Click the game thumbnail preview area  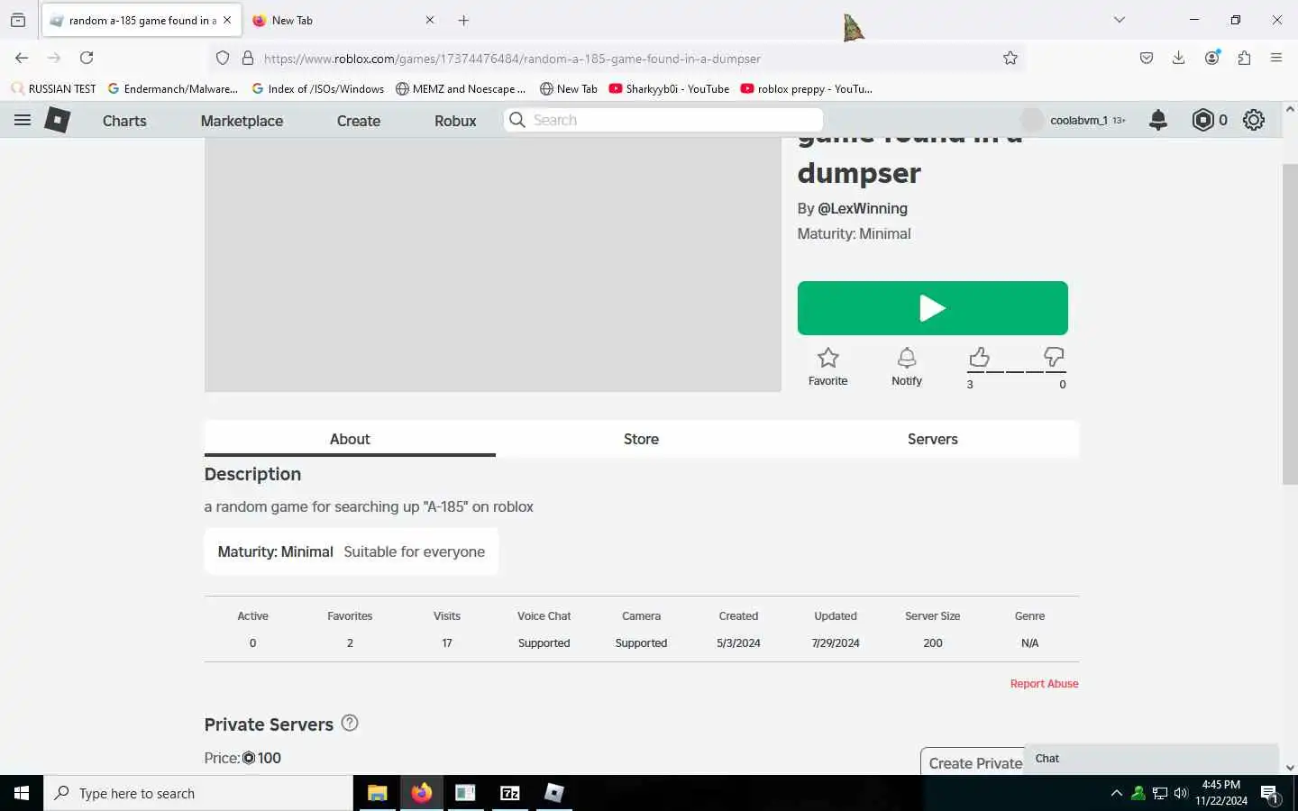[492, 264]
